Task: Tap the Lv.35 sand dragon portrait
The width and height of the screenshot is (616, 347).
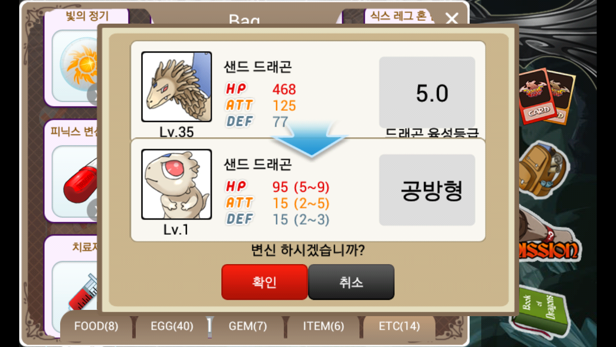Action: coord(177,87)
